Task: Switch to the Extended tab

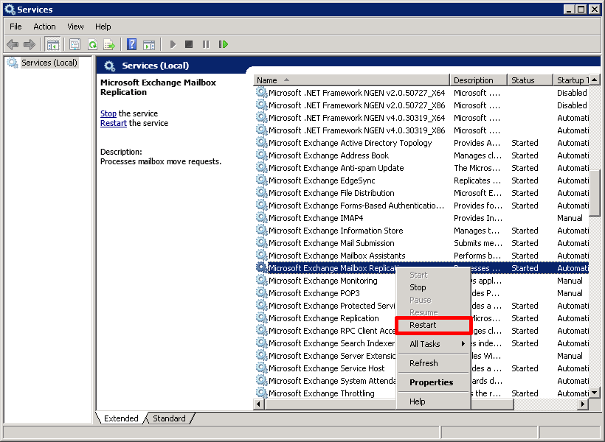Action: [x=121, y=418]
